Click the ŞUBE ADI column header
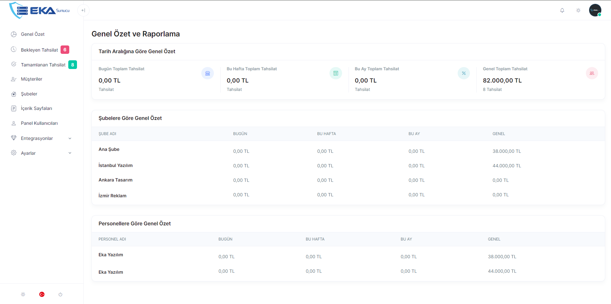The width and height of the screenshot is (611, 304). [107, 134]
